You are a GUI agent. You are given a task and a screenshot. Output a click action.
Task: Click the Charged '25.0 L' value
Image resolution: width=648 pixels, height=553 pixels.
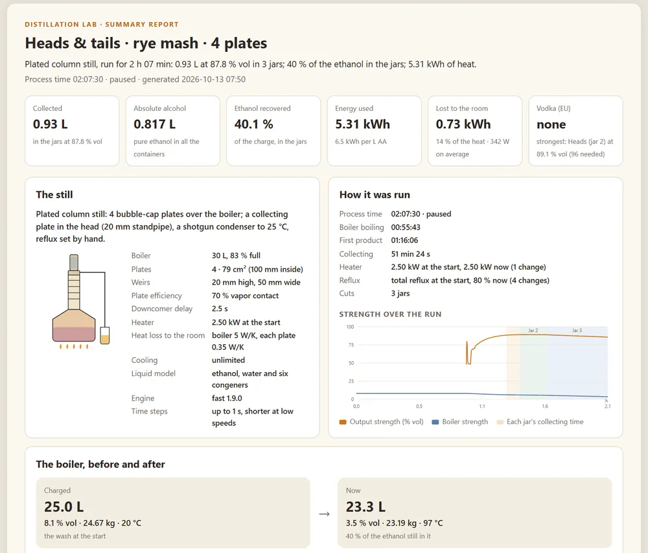64,507
